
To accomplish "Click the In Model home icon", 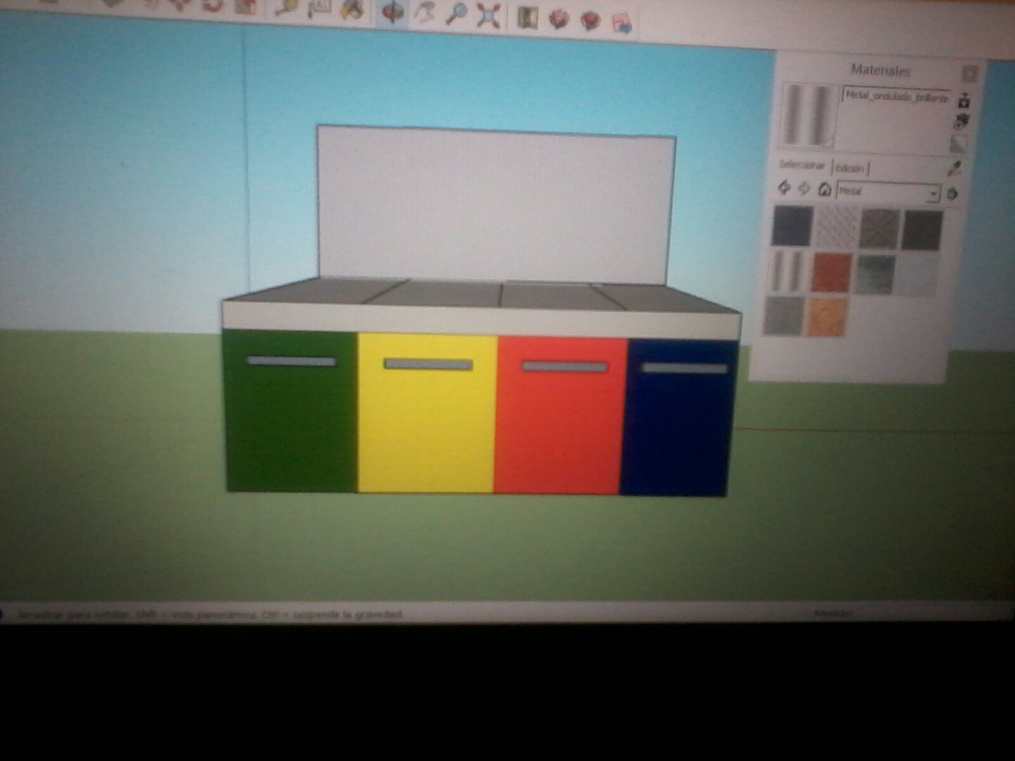I will 824,189.
